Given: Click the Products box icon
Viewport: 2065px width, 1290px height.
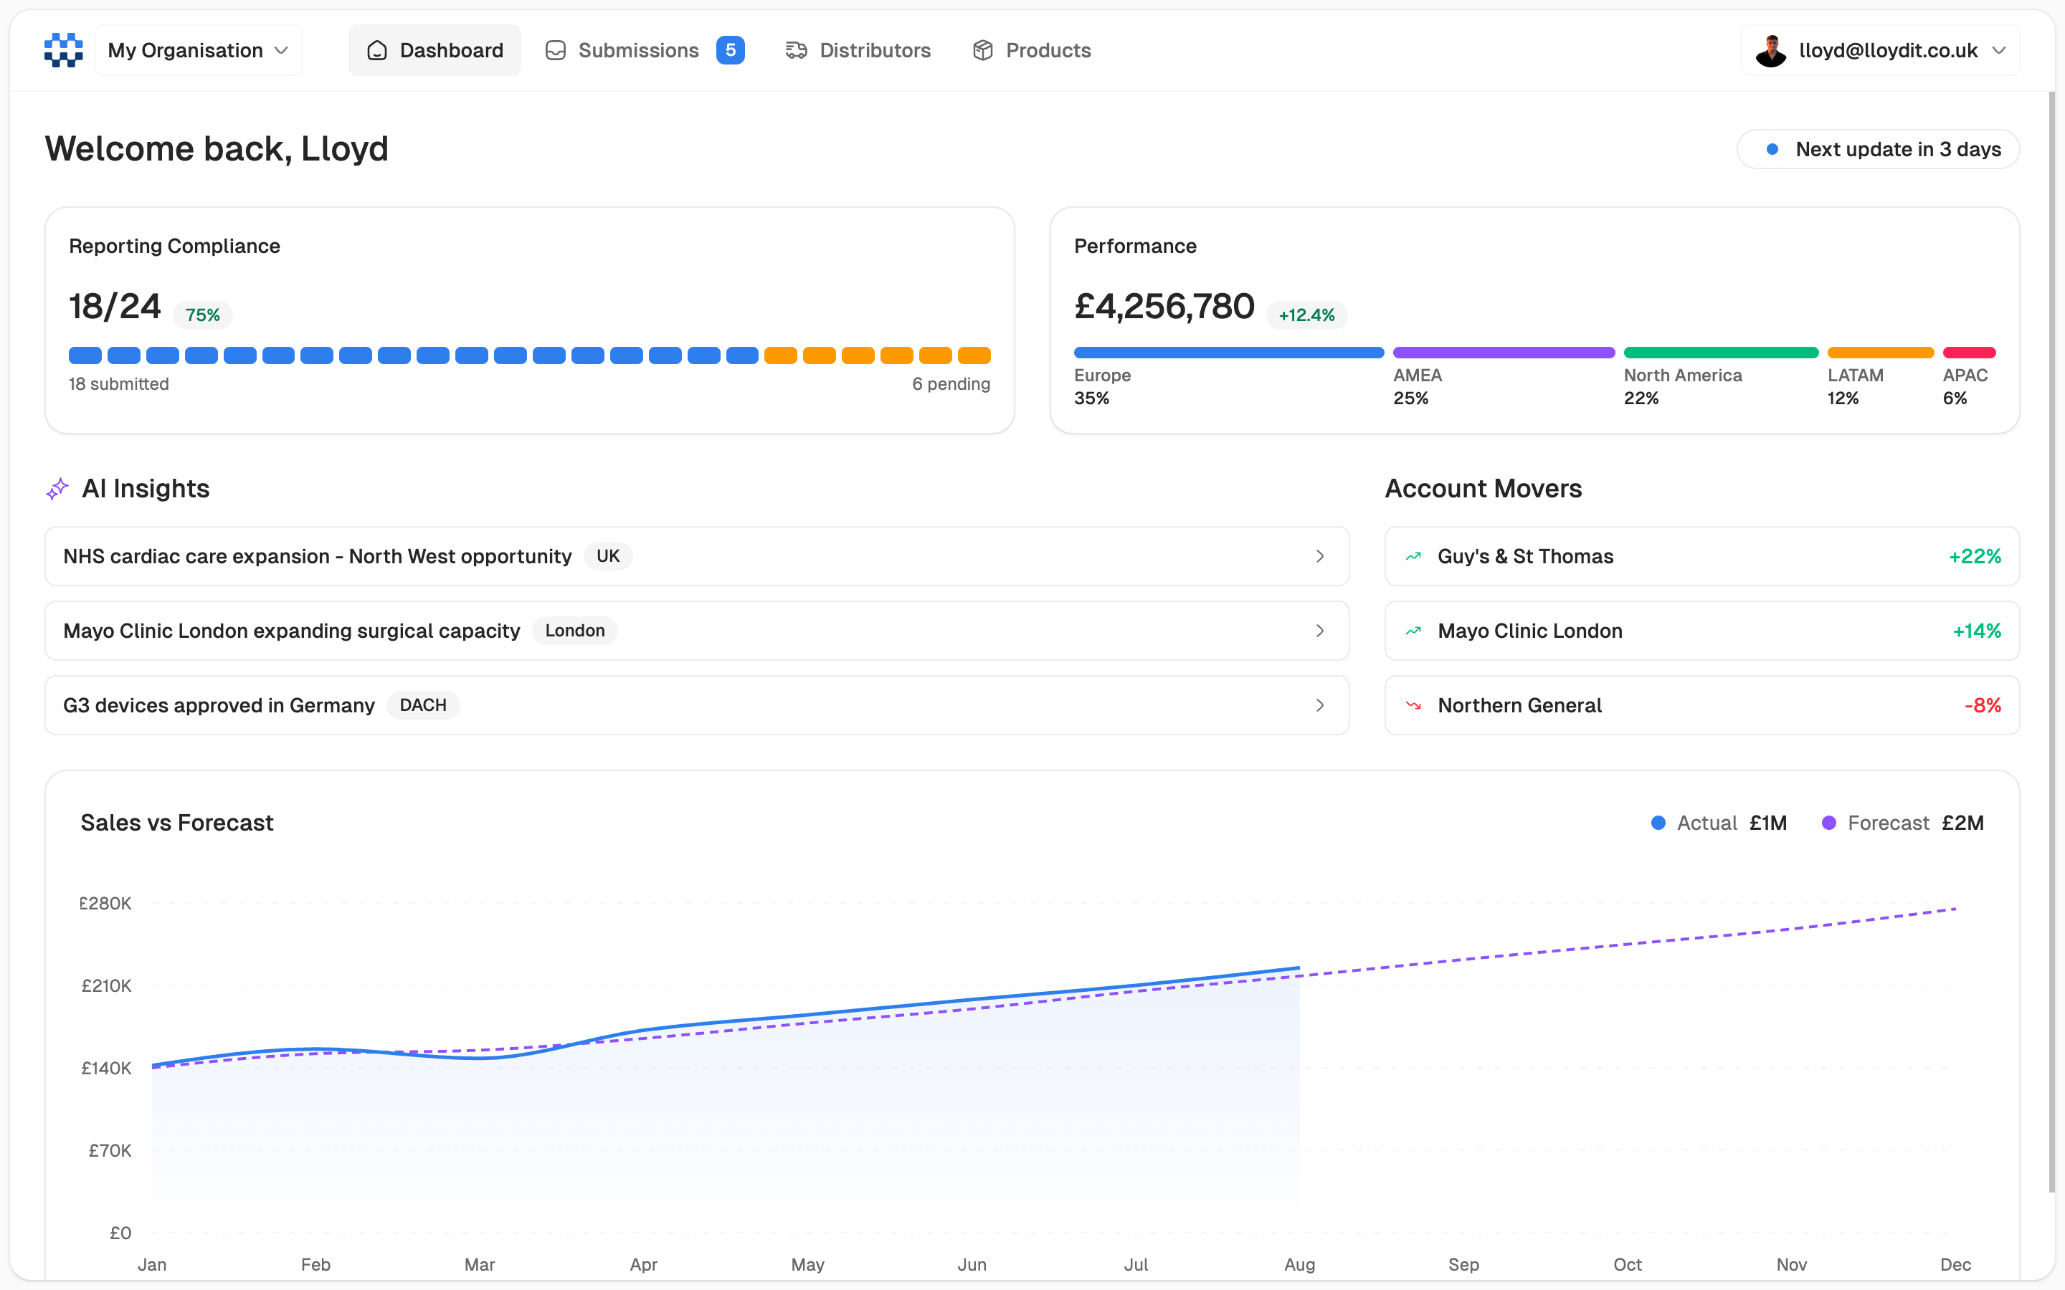Looking at the screenshot, I should (982, 50).
